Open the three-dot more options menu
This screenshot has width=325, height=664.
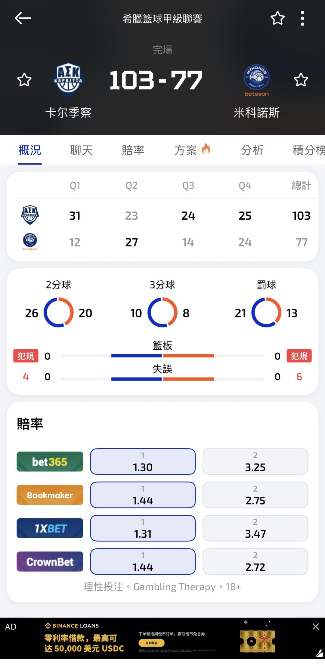302,18
